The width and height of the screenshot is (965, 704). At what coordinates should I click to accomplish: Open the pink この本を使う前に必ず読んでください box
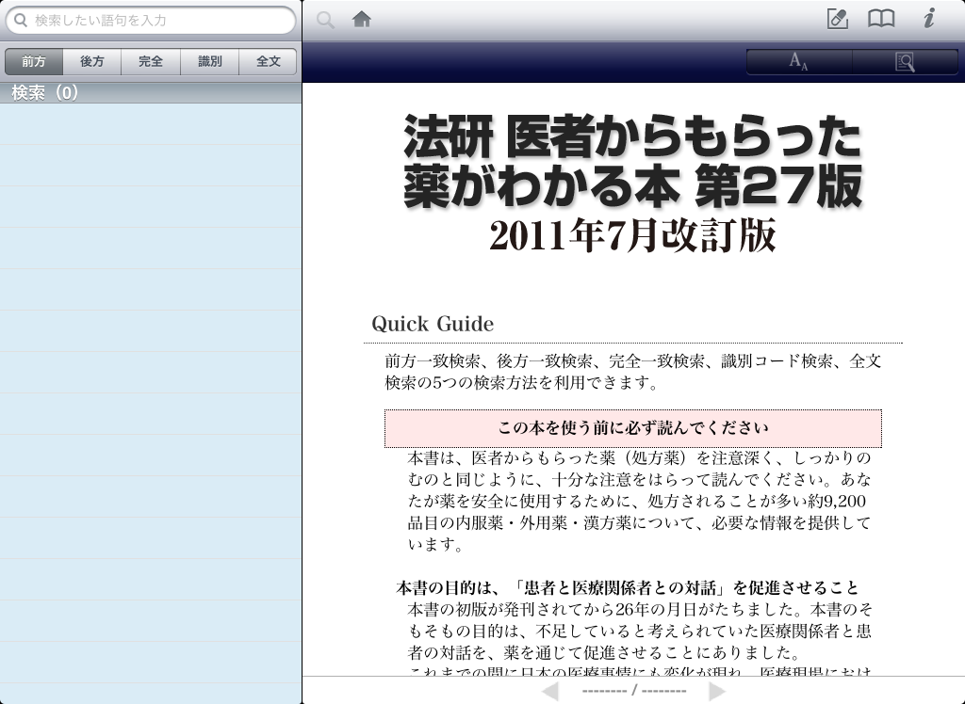[632, 428]
